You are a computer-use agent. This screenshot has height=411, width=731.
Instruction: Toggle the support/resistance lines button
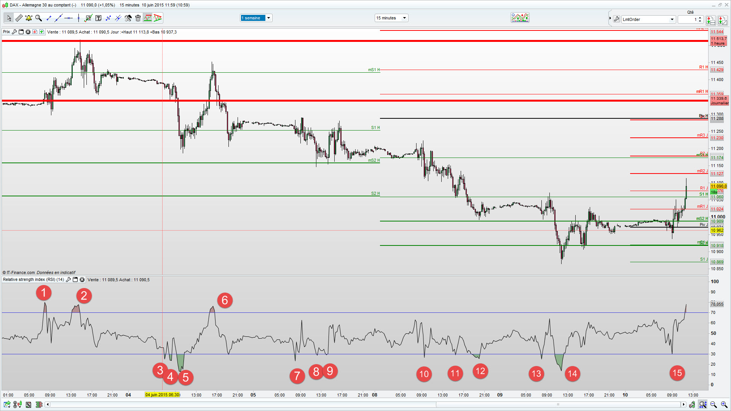(148, 18)
